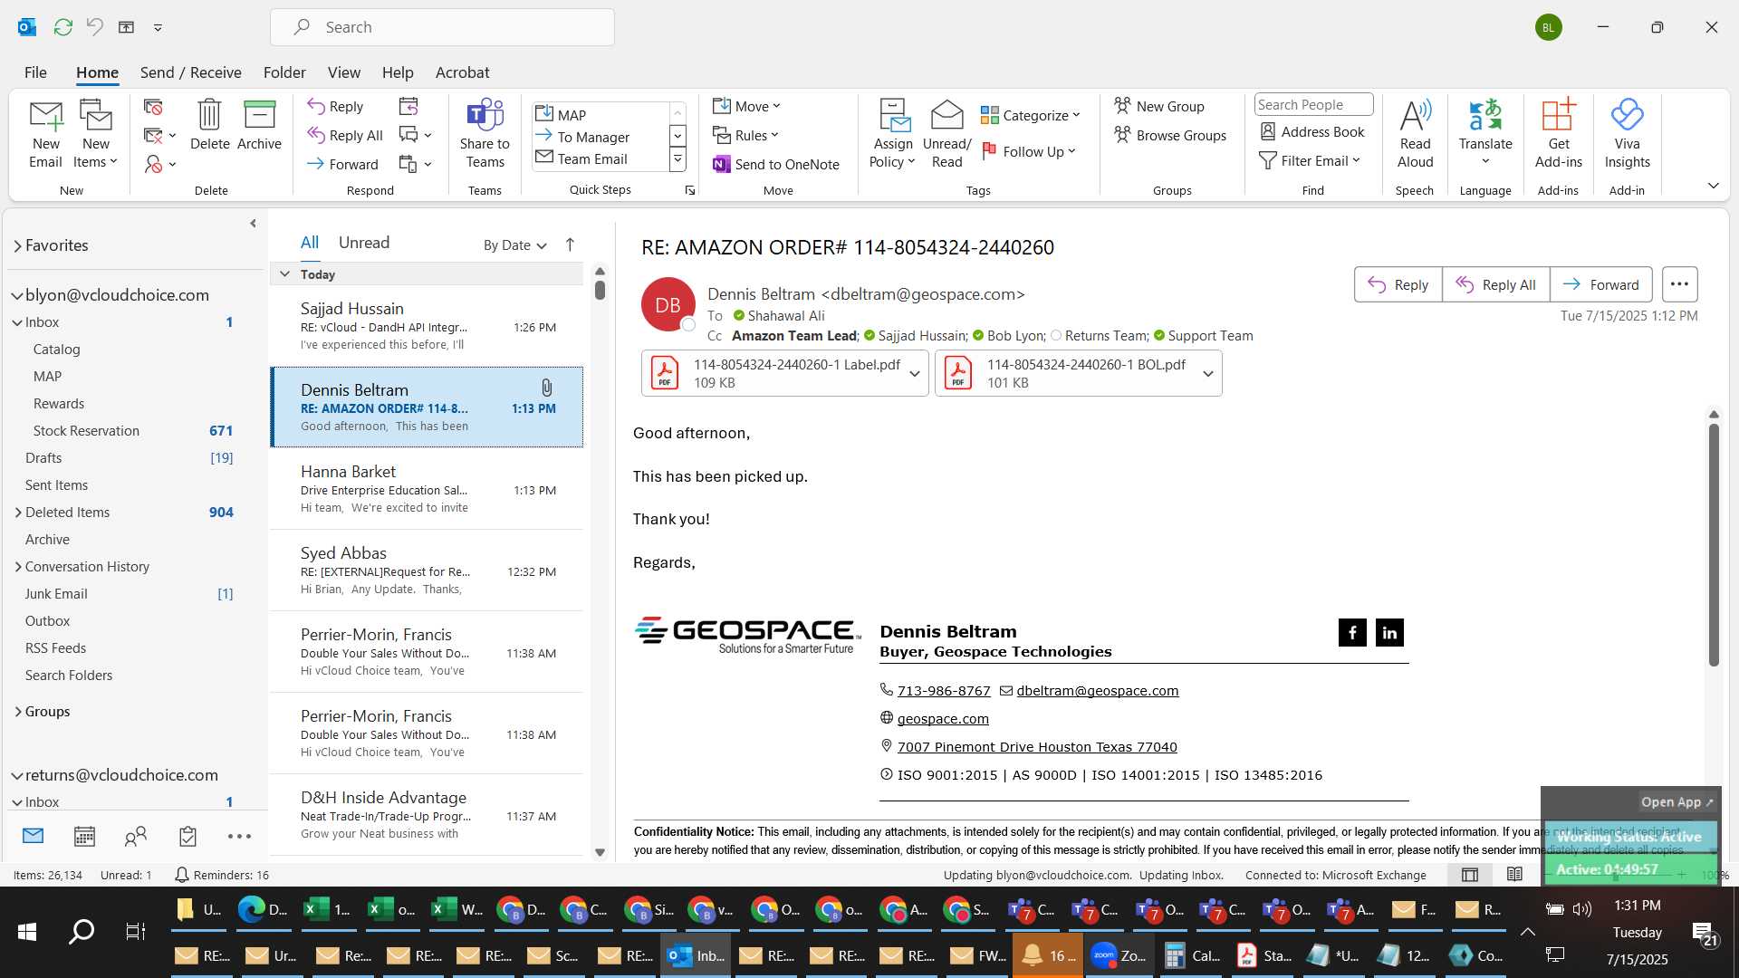This screenshot has width=1739, height=978.
Task: Click the 713-986-8767 phone link
Action: click(944, 690)
